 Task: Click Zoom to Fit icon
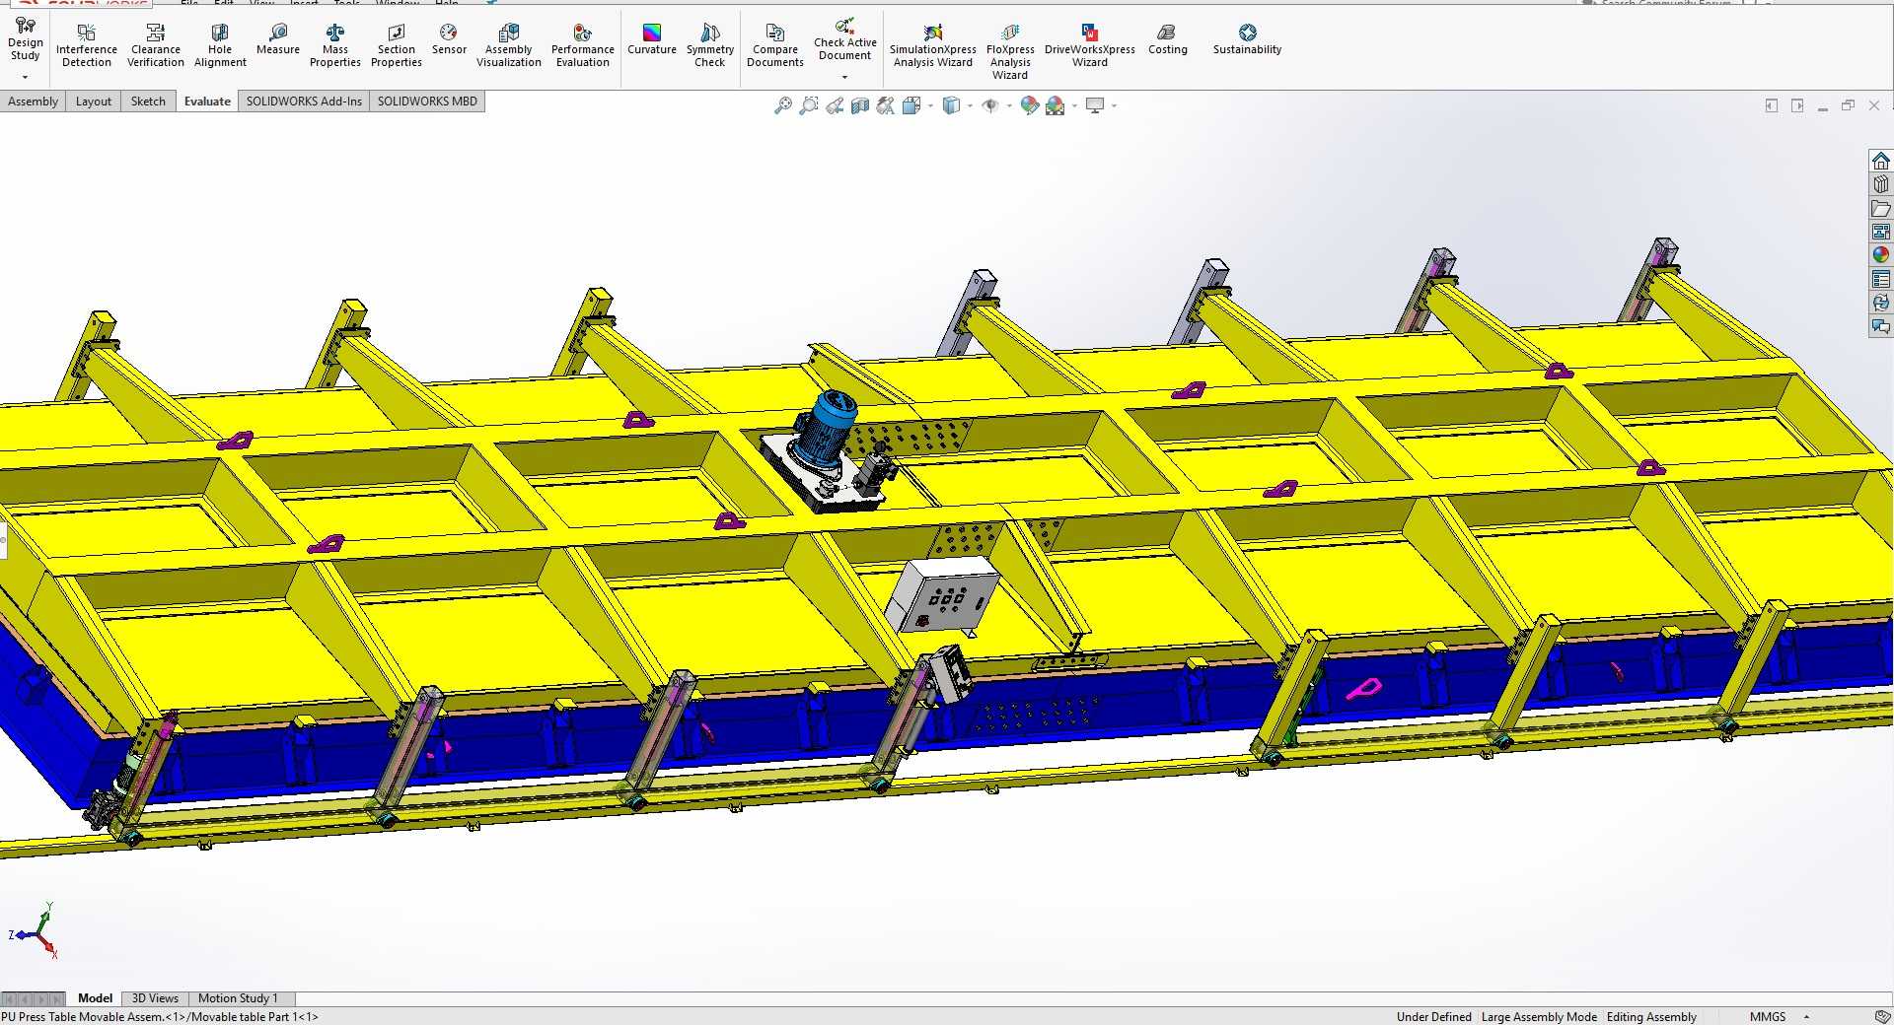point(783,105)
